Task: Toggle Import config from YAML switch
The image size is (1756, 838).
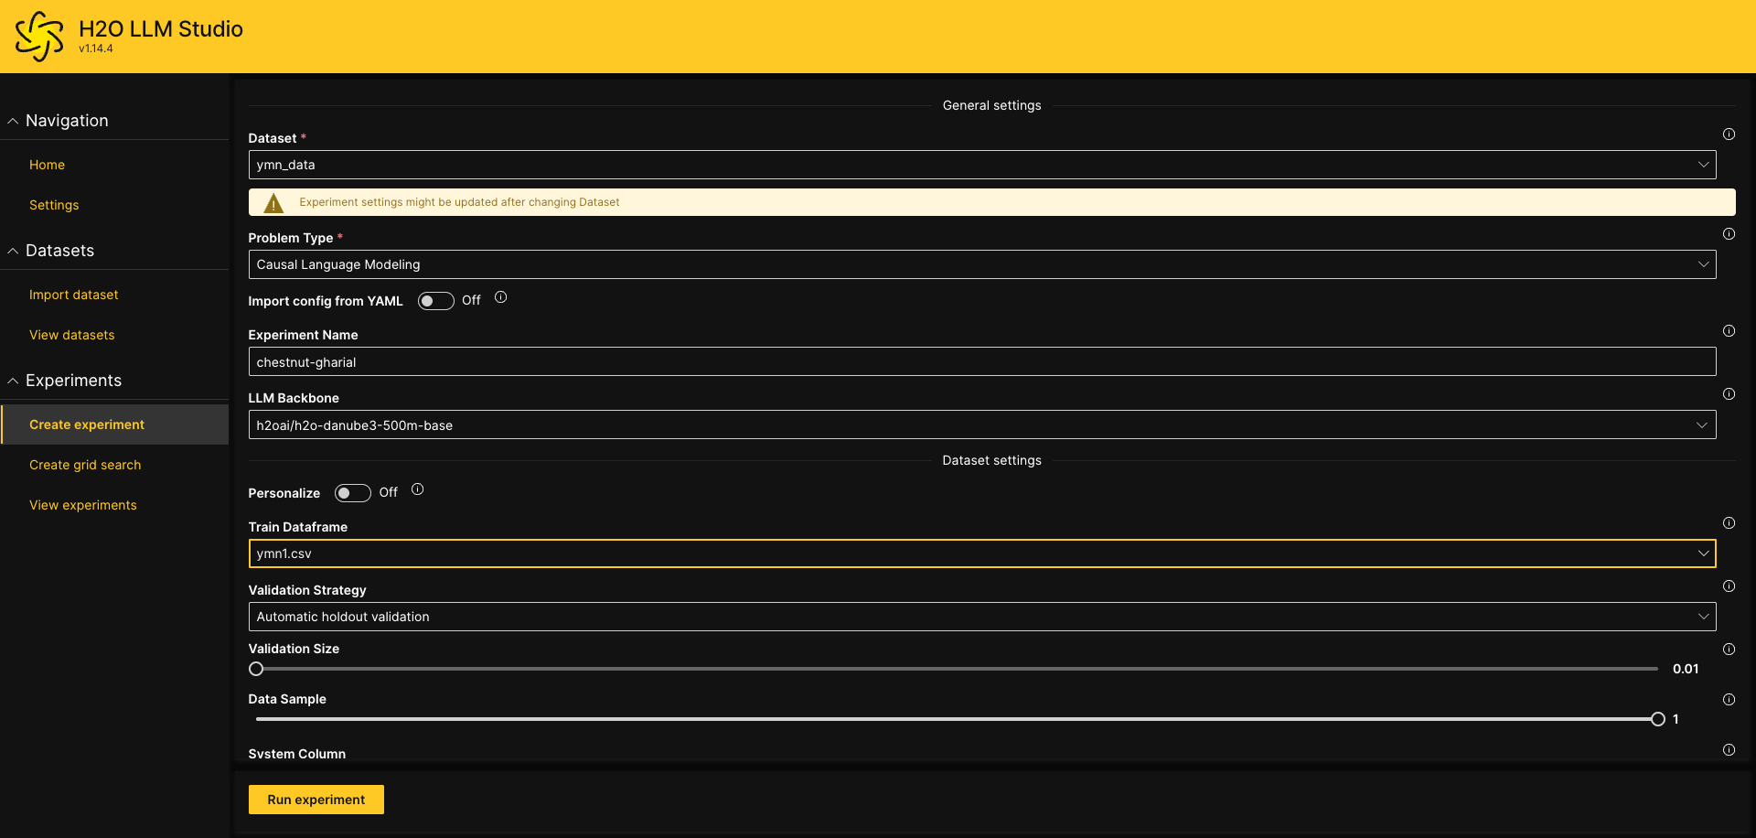Action: (x=436, y=301)
